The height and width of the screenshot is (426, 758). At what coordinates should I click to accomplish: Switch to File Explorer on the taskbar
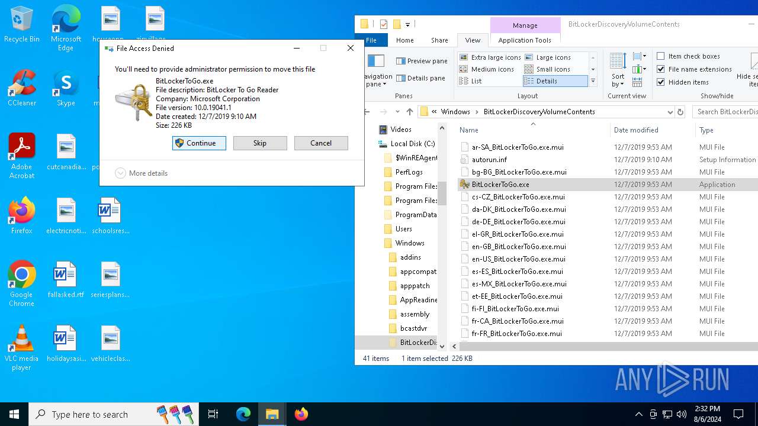272,414
